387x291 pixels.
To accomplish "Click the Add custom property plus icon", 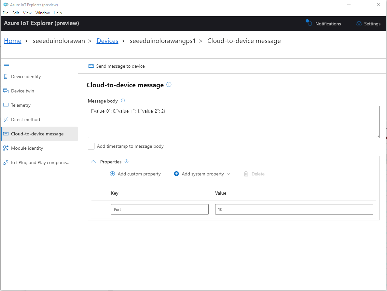I will point(112,174).
